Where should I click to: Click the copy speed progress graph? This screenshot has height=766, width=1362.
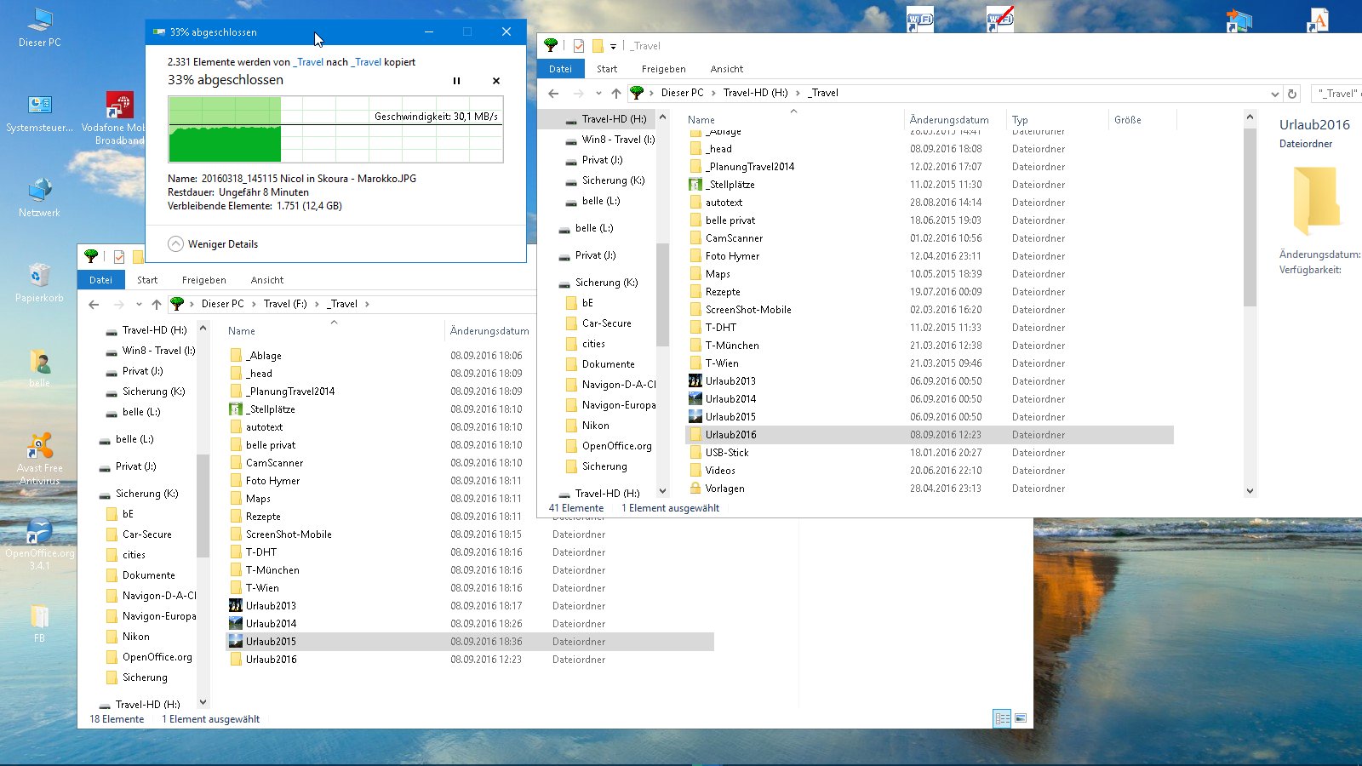pos(335,129)
